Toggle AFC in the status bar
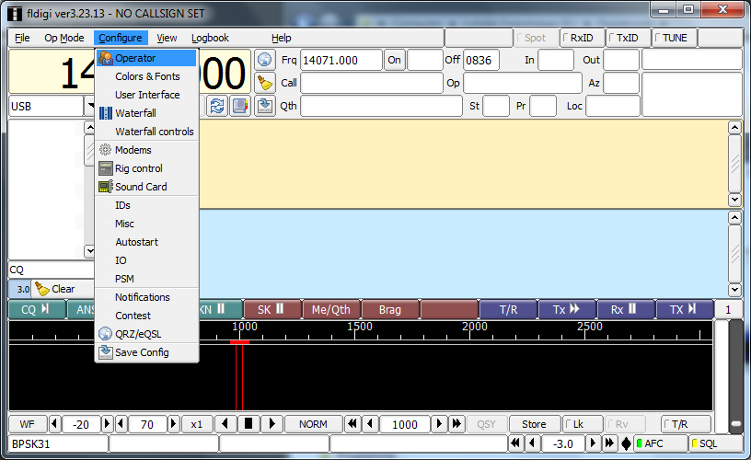This screenshot has height=460, width=751. coord(660,443)
